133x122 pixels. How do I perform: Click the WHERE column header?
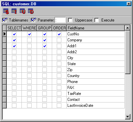pyautogui.click(x=29, y=28)
